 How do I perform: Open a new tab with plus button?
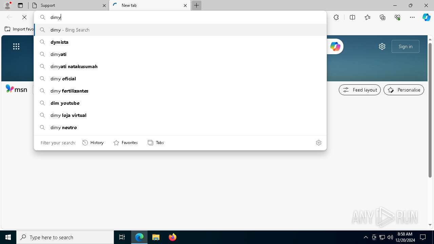point(197,5)
